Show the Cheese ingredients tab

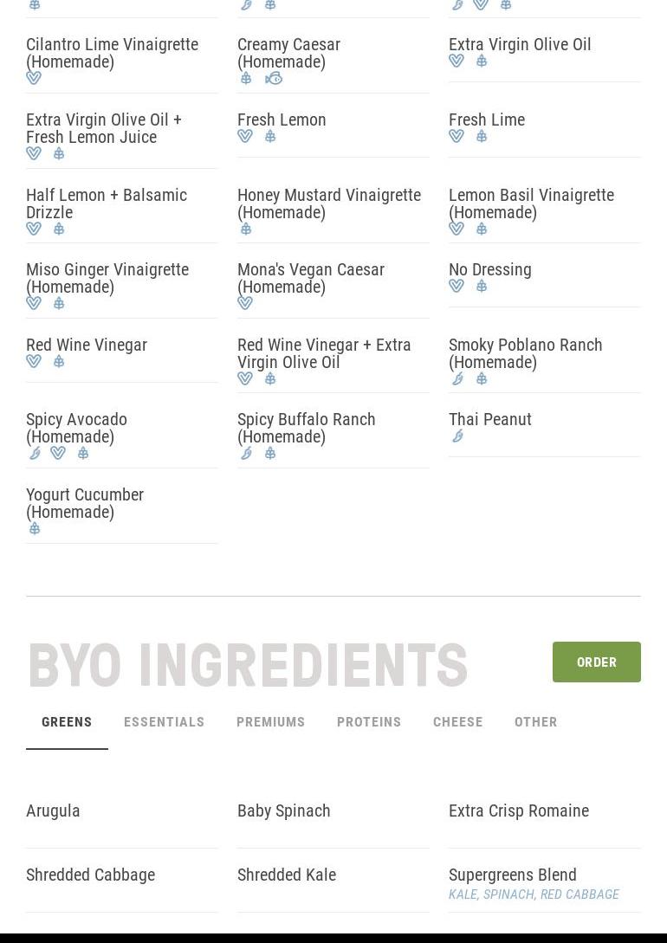coord(458,722)
